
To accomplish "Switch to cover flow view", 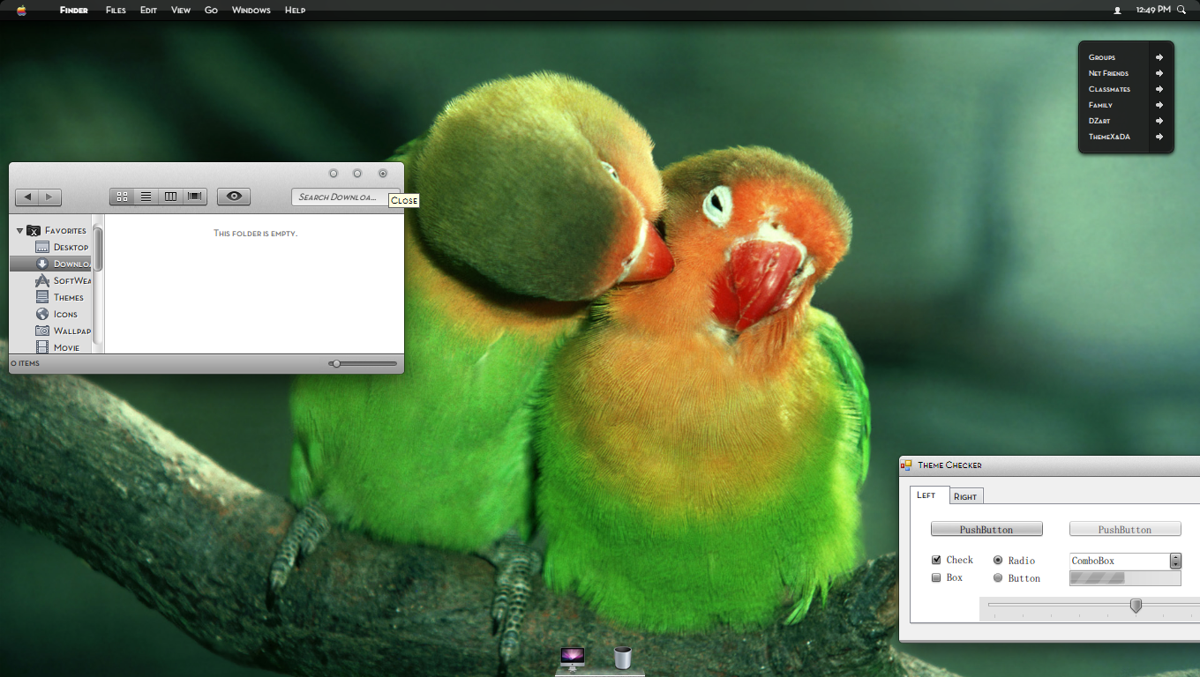I will (x=195, y=197).
